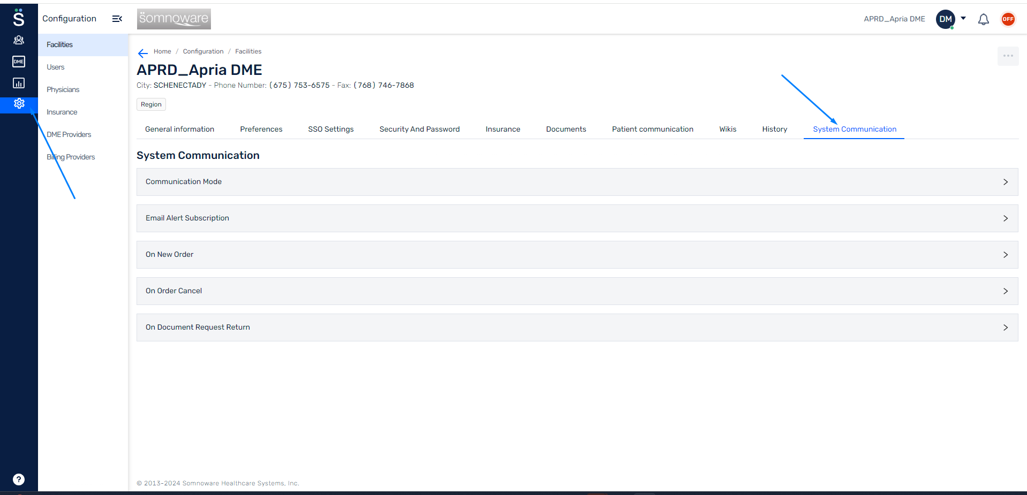Open the Patient communication tab

tap(653, 129)
